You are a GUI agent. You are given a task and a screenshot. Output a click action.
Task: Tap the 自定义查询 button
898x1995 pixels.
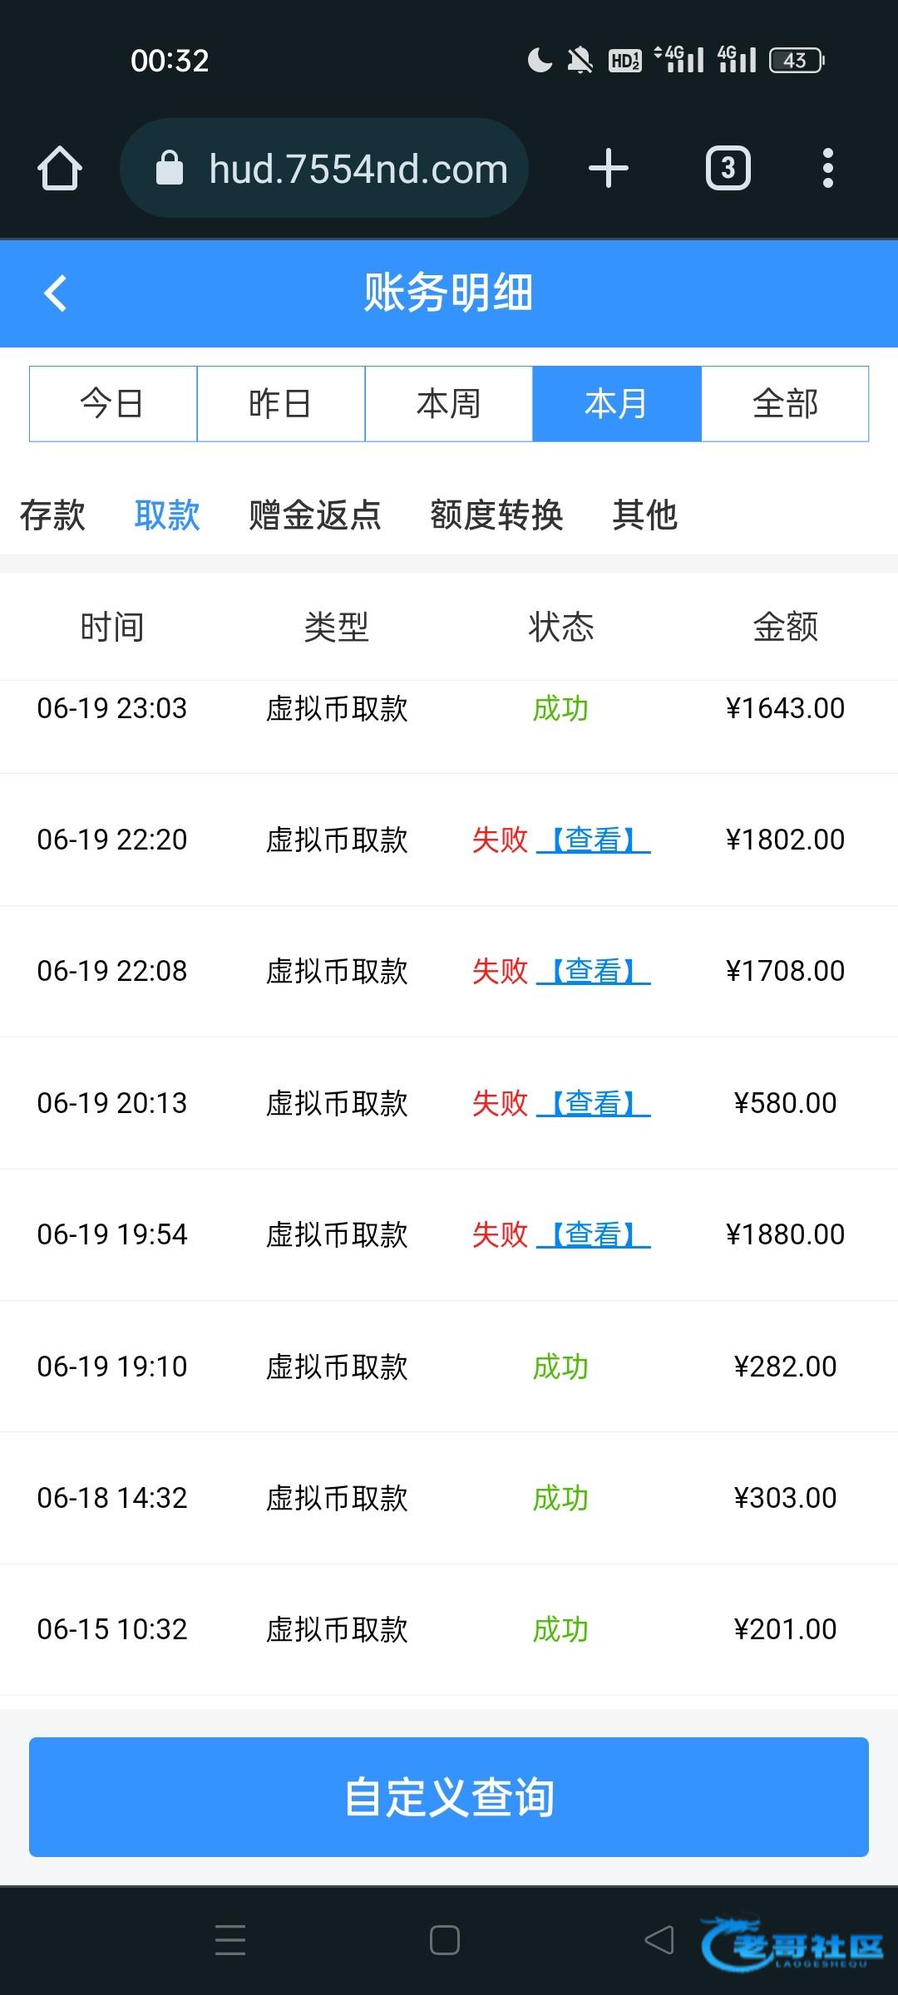tap(449, 1797)
